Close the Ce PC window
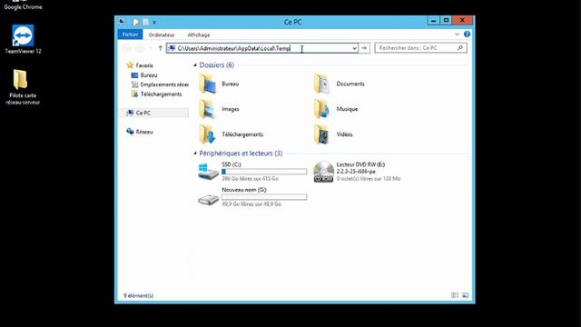This screenshot has width=581, height=327. tap(462, 20)
